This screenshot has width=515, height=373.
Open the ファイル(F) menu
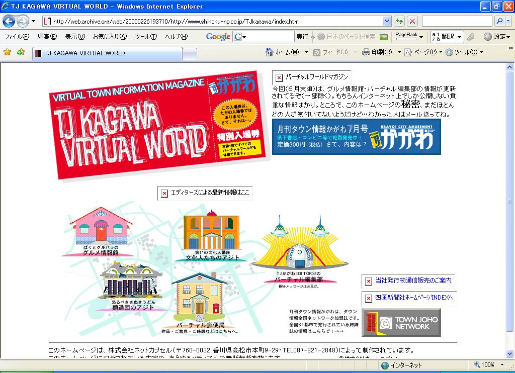tap(17, 37)
